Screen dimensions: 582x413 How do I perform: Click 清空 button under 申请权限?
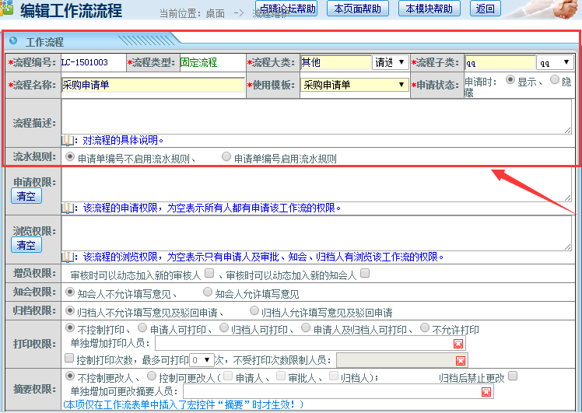click(x=26, y=196)
